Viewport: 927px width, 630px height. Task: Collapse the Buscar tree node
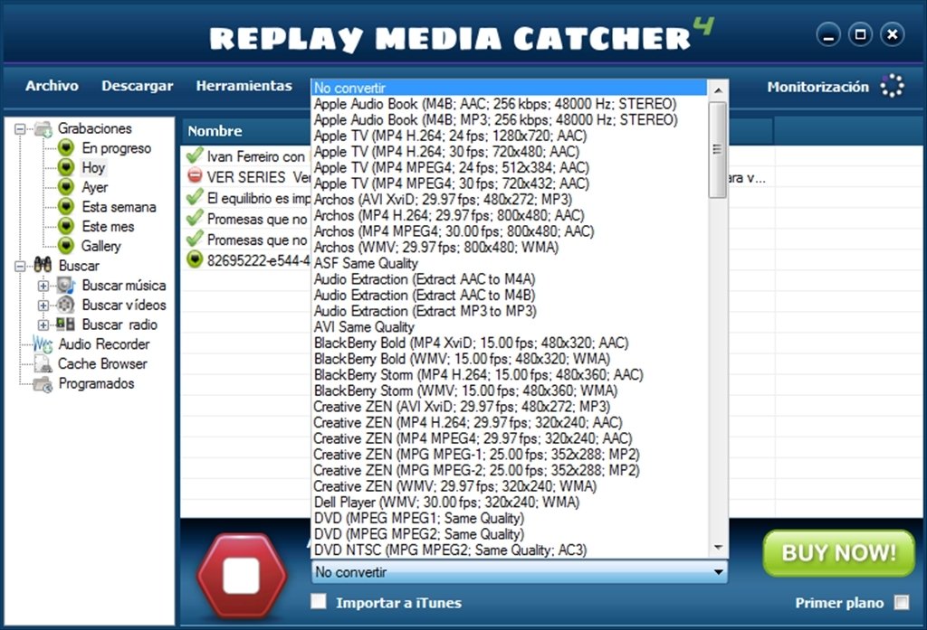(x=20, y=266)
